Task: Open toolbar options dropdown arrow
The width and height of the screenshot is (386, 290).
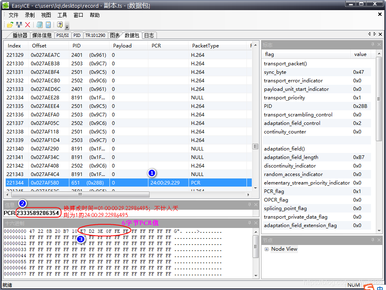Action: click(x=67, y=26)
